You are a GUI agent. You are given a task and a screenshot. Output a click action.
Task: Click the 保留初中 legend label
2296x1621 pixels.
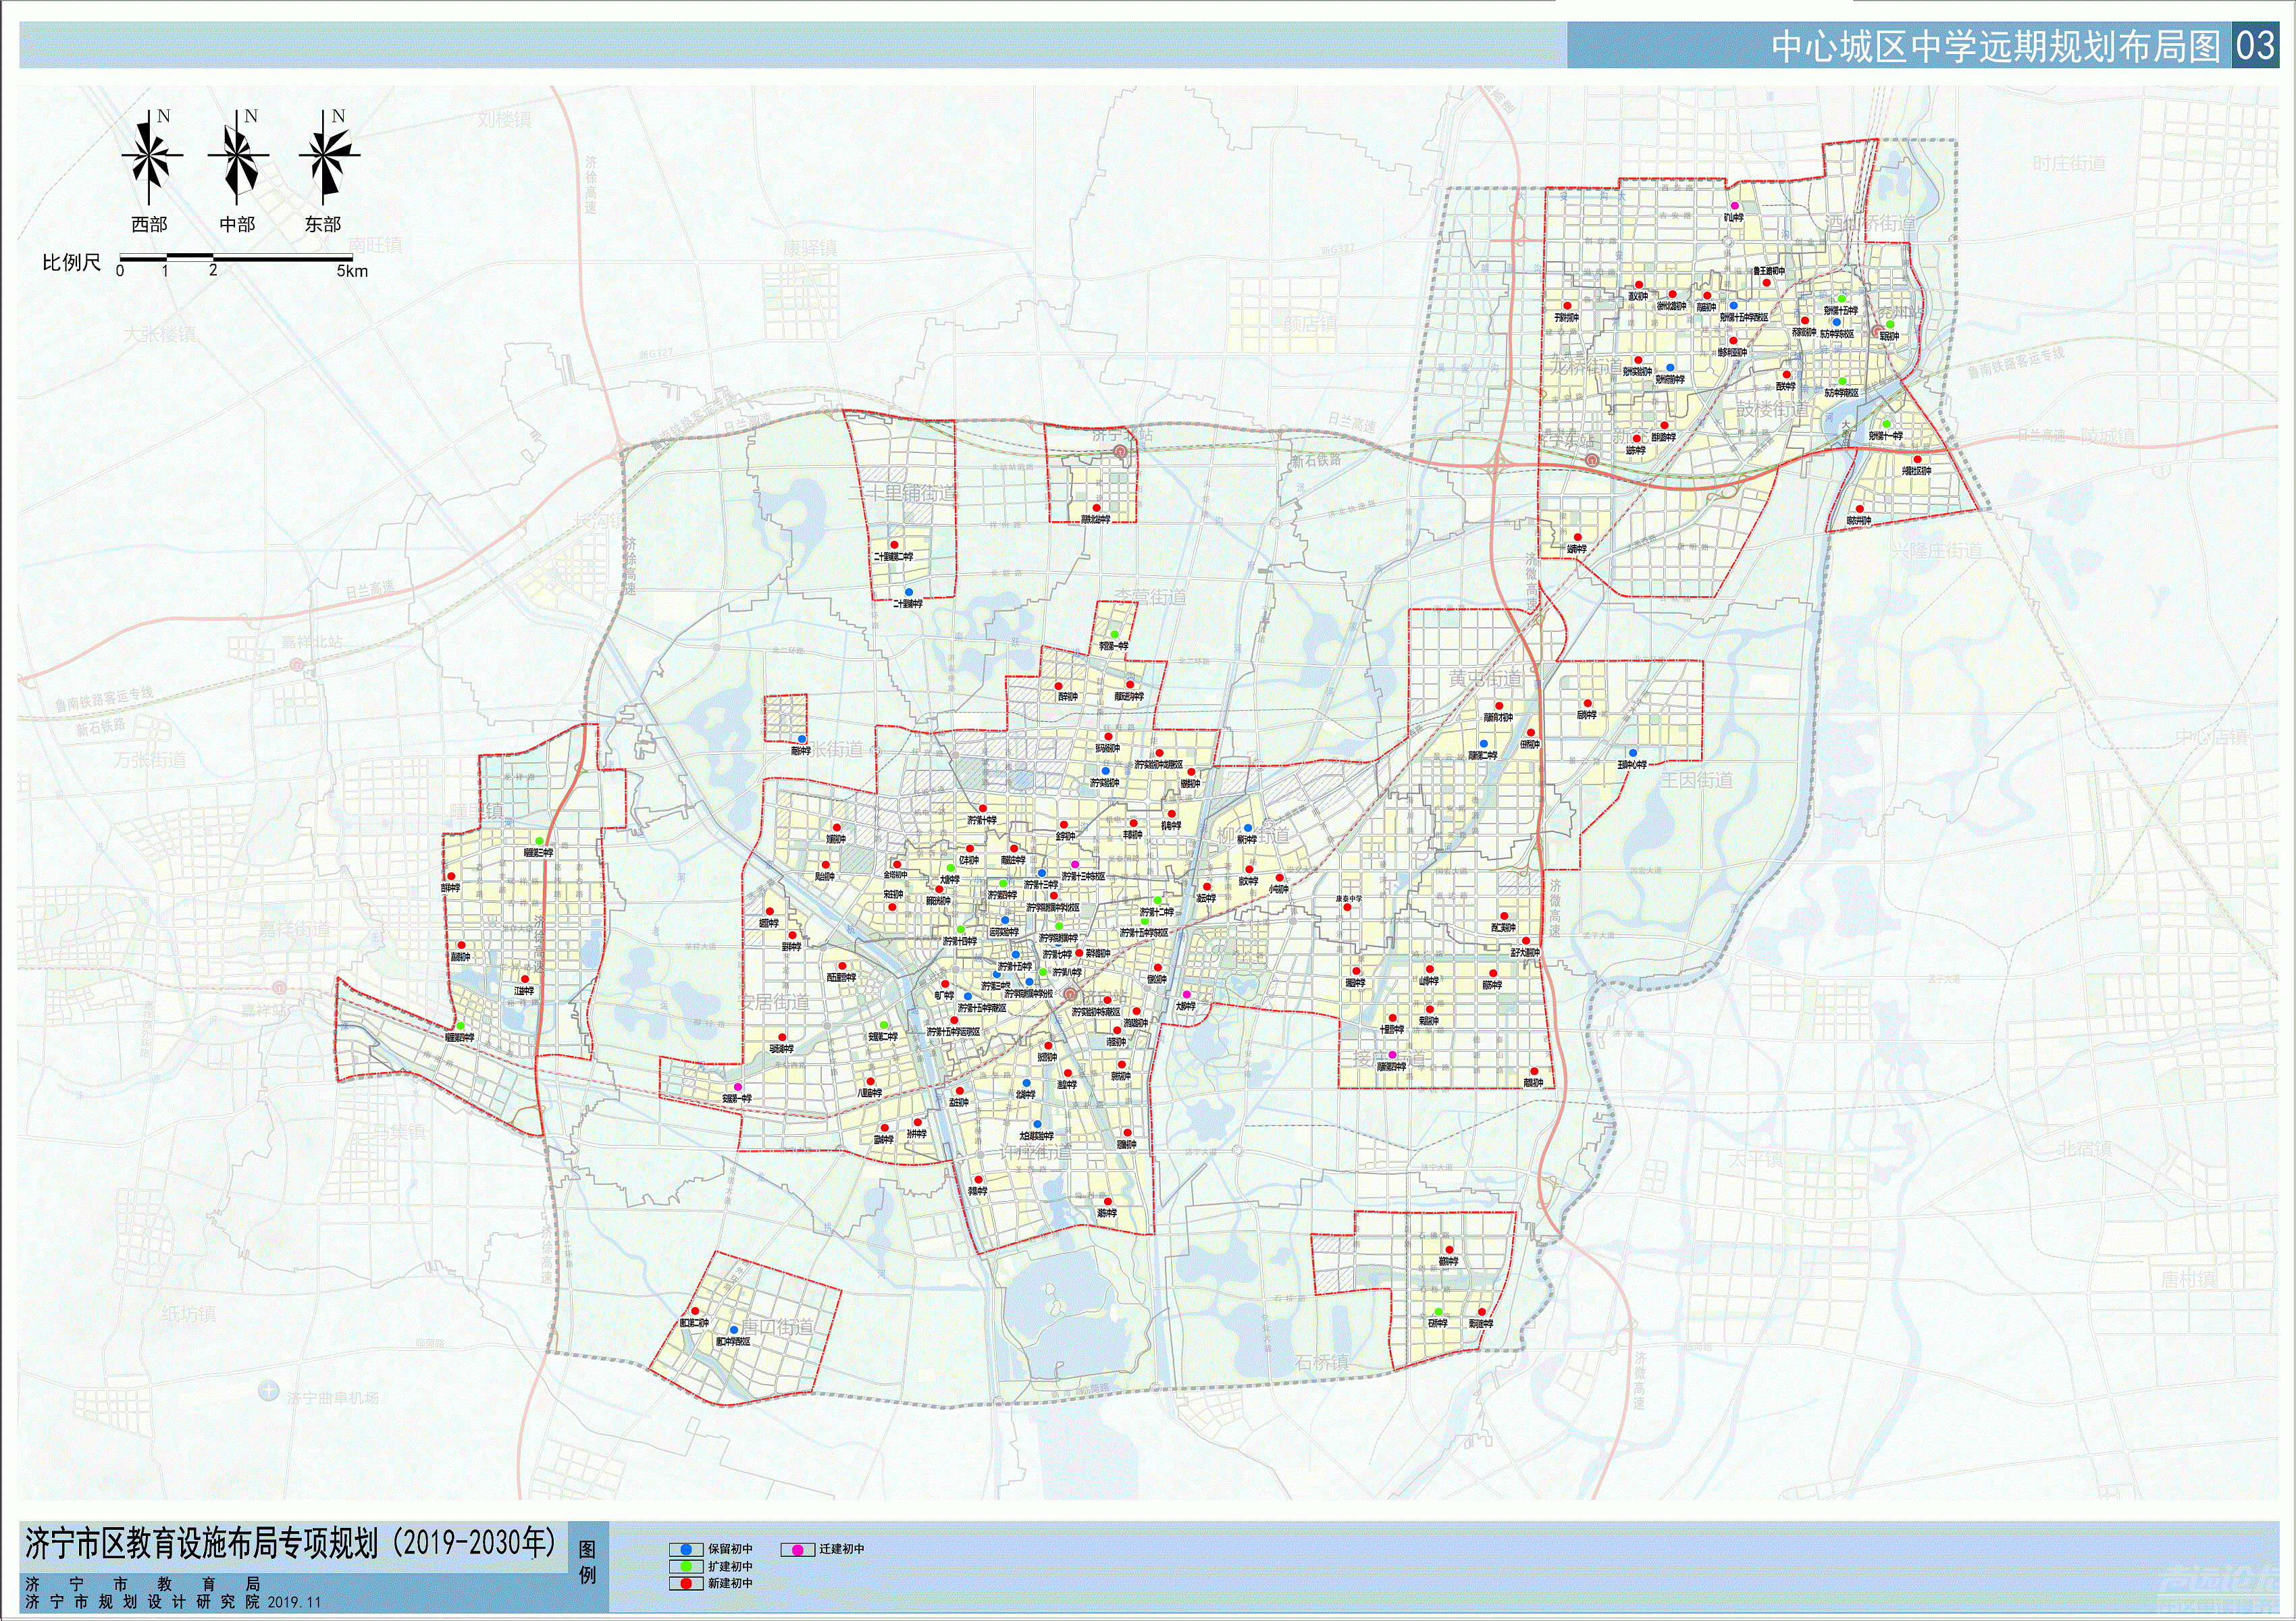click(x=730, y=1549)
